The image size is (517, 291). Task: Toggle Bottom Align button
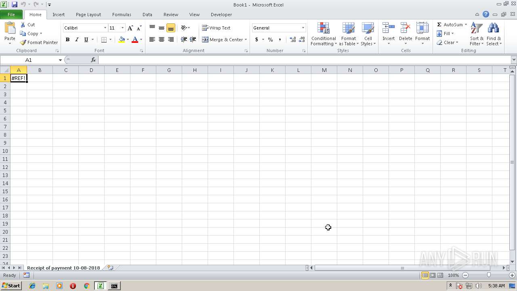pos(171,28)
